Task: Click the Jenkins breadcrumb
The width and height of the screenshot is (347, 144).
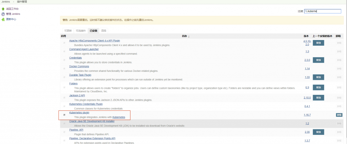Action: (x=6, y=2)
